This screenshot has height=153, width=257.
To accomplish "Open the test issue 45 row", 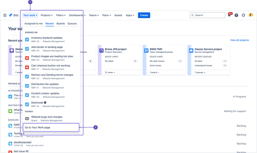I will pos(21,151).
